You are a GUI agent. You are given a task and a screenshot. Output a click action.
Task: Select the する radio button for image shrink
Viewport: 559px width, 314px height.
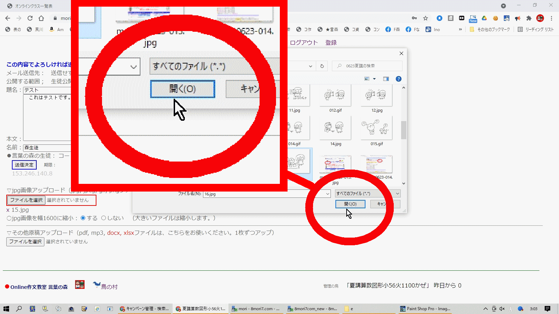[83, 218]
